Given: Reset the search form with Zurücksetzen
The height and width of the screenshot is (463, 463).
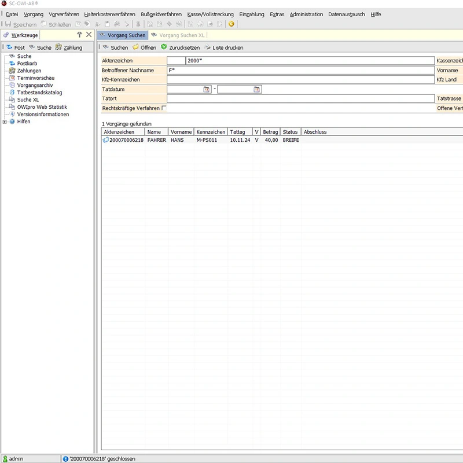Looking at the screenshot, I should pyautogui.click(x=179, y=47).
